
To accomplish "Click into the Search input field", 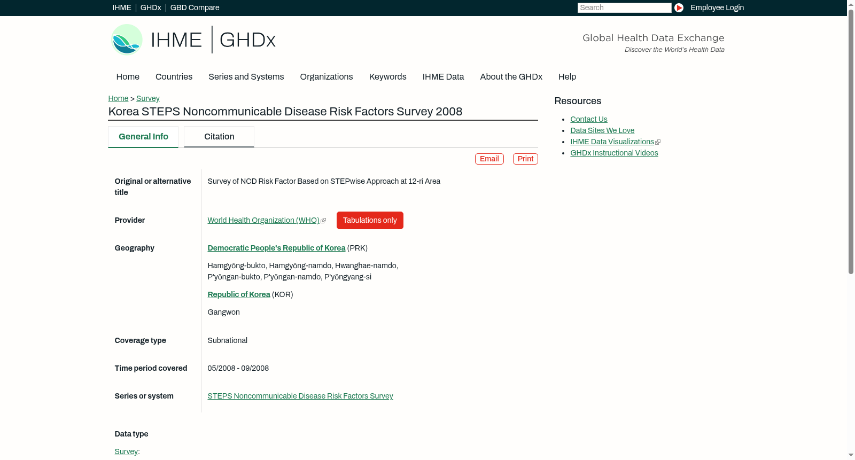I will [x=624, y=7].
